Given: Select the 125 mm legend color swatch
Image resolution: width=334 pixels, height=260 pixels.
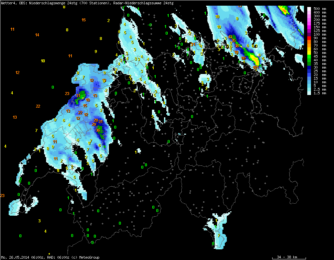Looking at the screenshot, I should pos(309,31).
